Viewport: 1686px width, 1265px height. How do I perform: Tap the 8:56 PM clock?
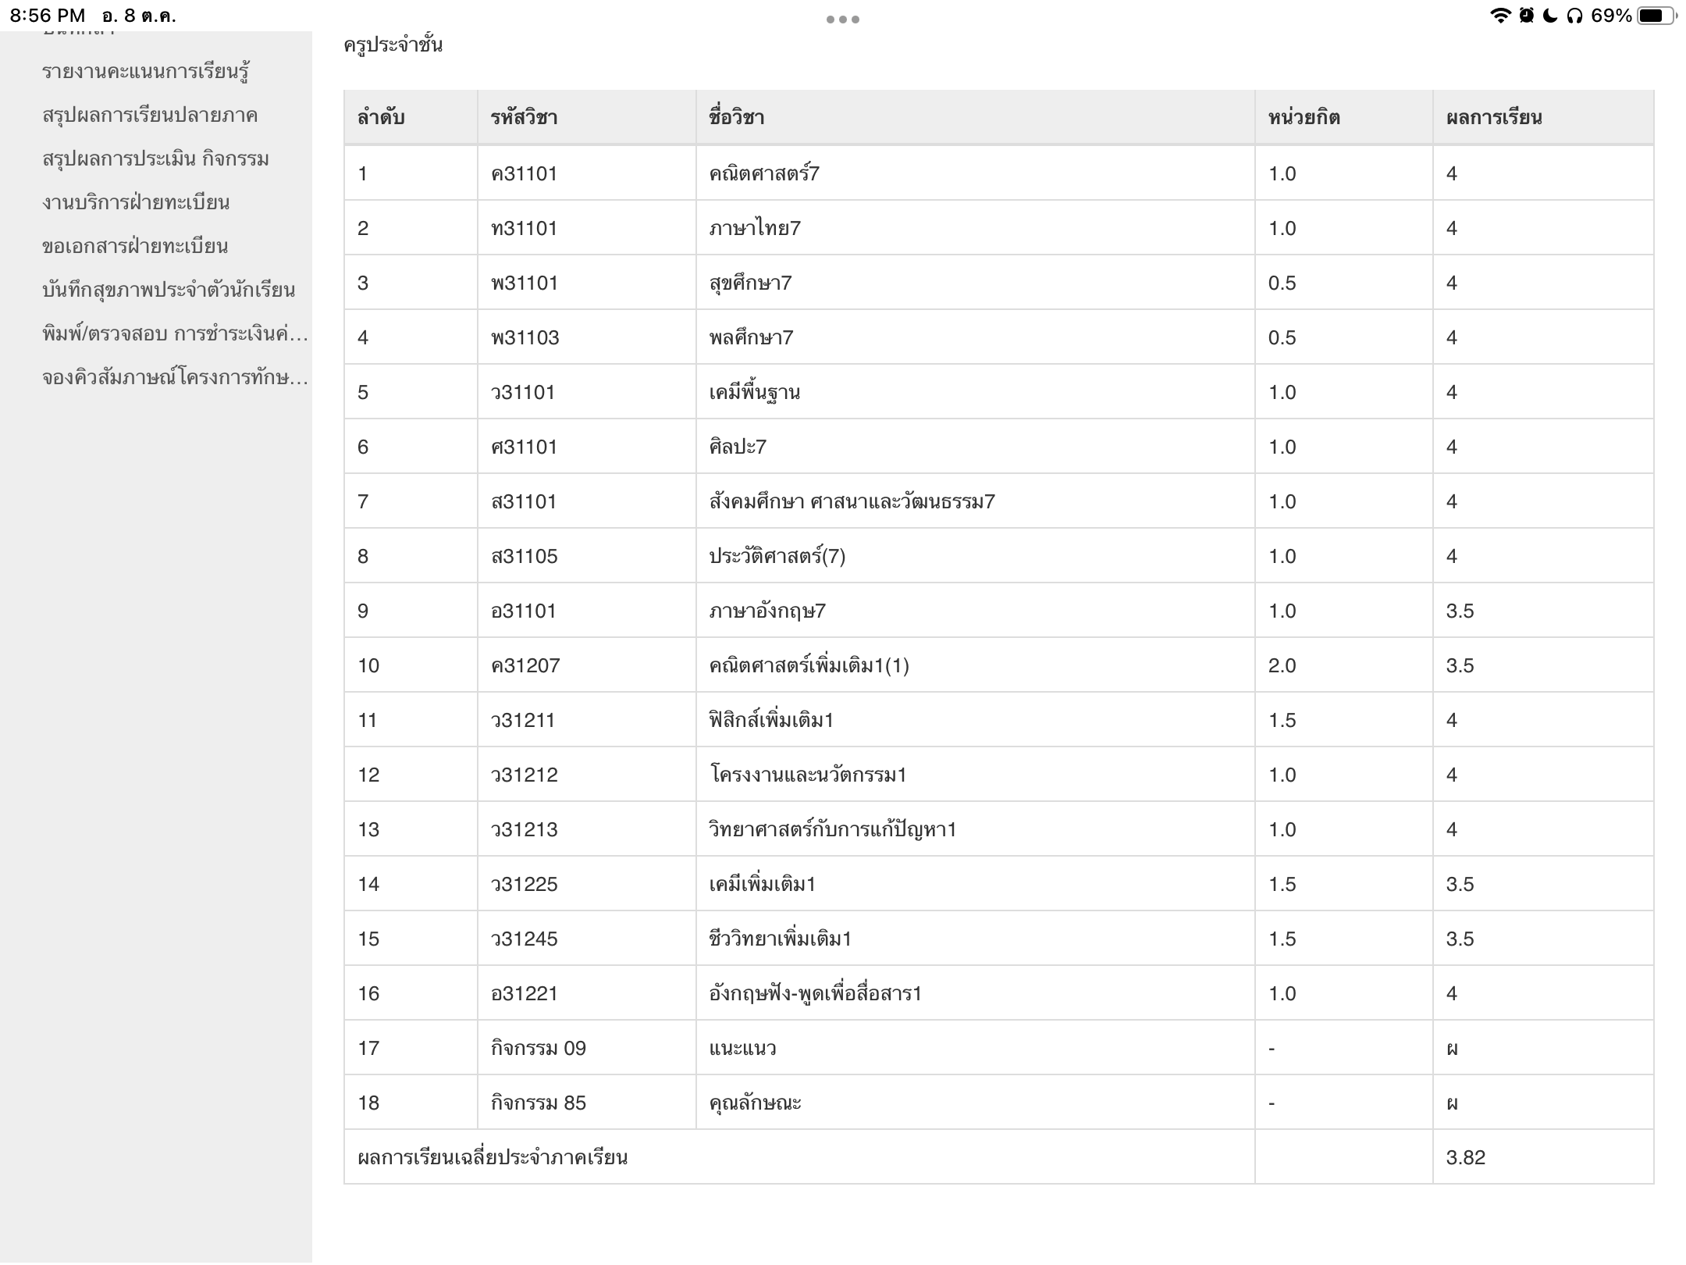tap(48, 16)
